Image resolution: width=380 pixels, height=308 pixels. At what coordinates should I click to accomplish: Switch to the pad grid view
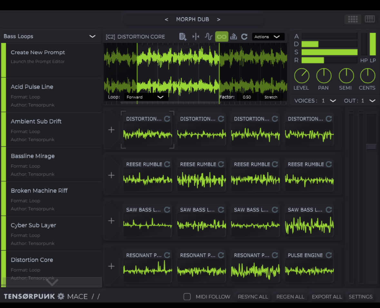pyautogui.click(x=353, y=19)
